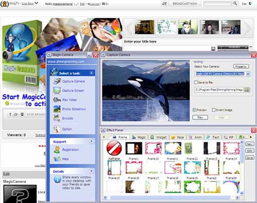Click the New button in Effect Panel
The image size is (257, 203).
(249, 144)
